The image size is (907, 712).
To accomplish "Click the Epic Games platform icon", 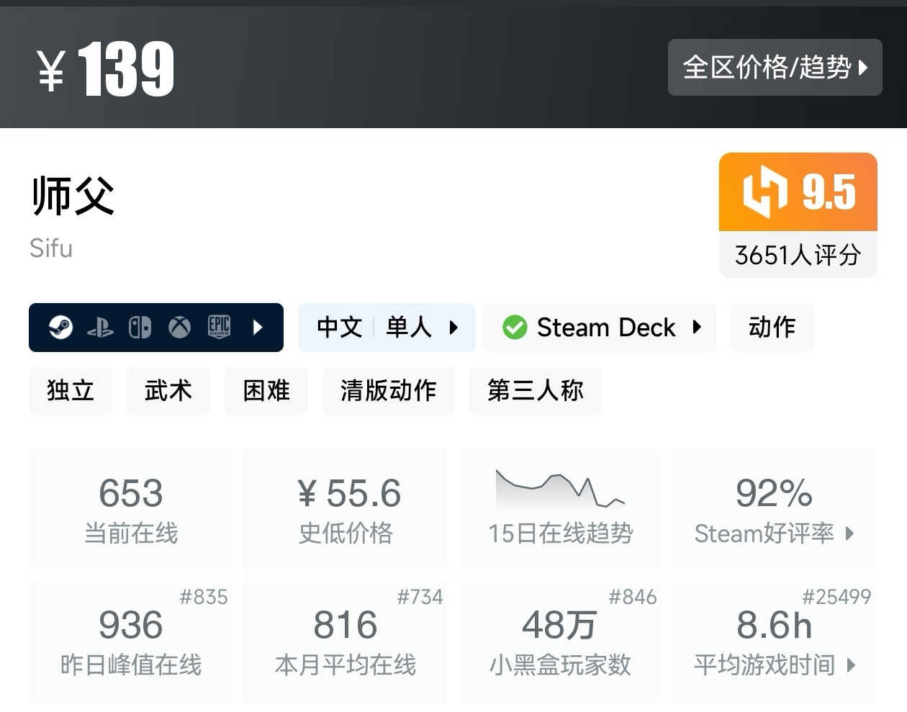I will coord(219,328).
